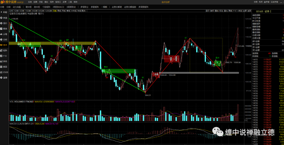Open the 分时 clock icon in the sidebar
The image size is (284, 145).
click(1, 40)
